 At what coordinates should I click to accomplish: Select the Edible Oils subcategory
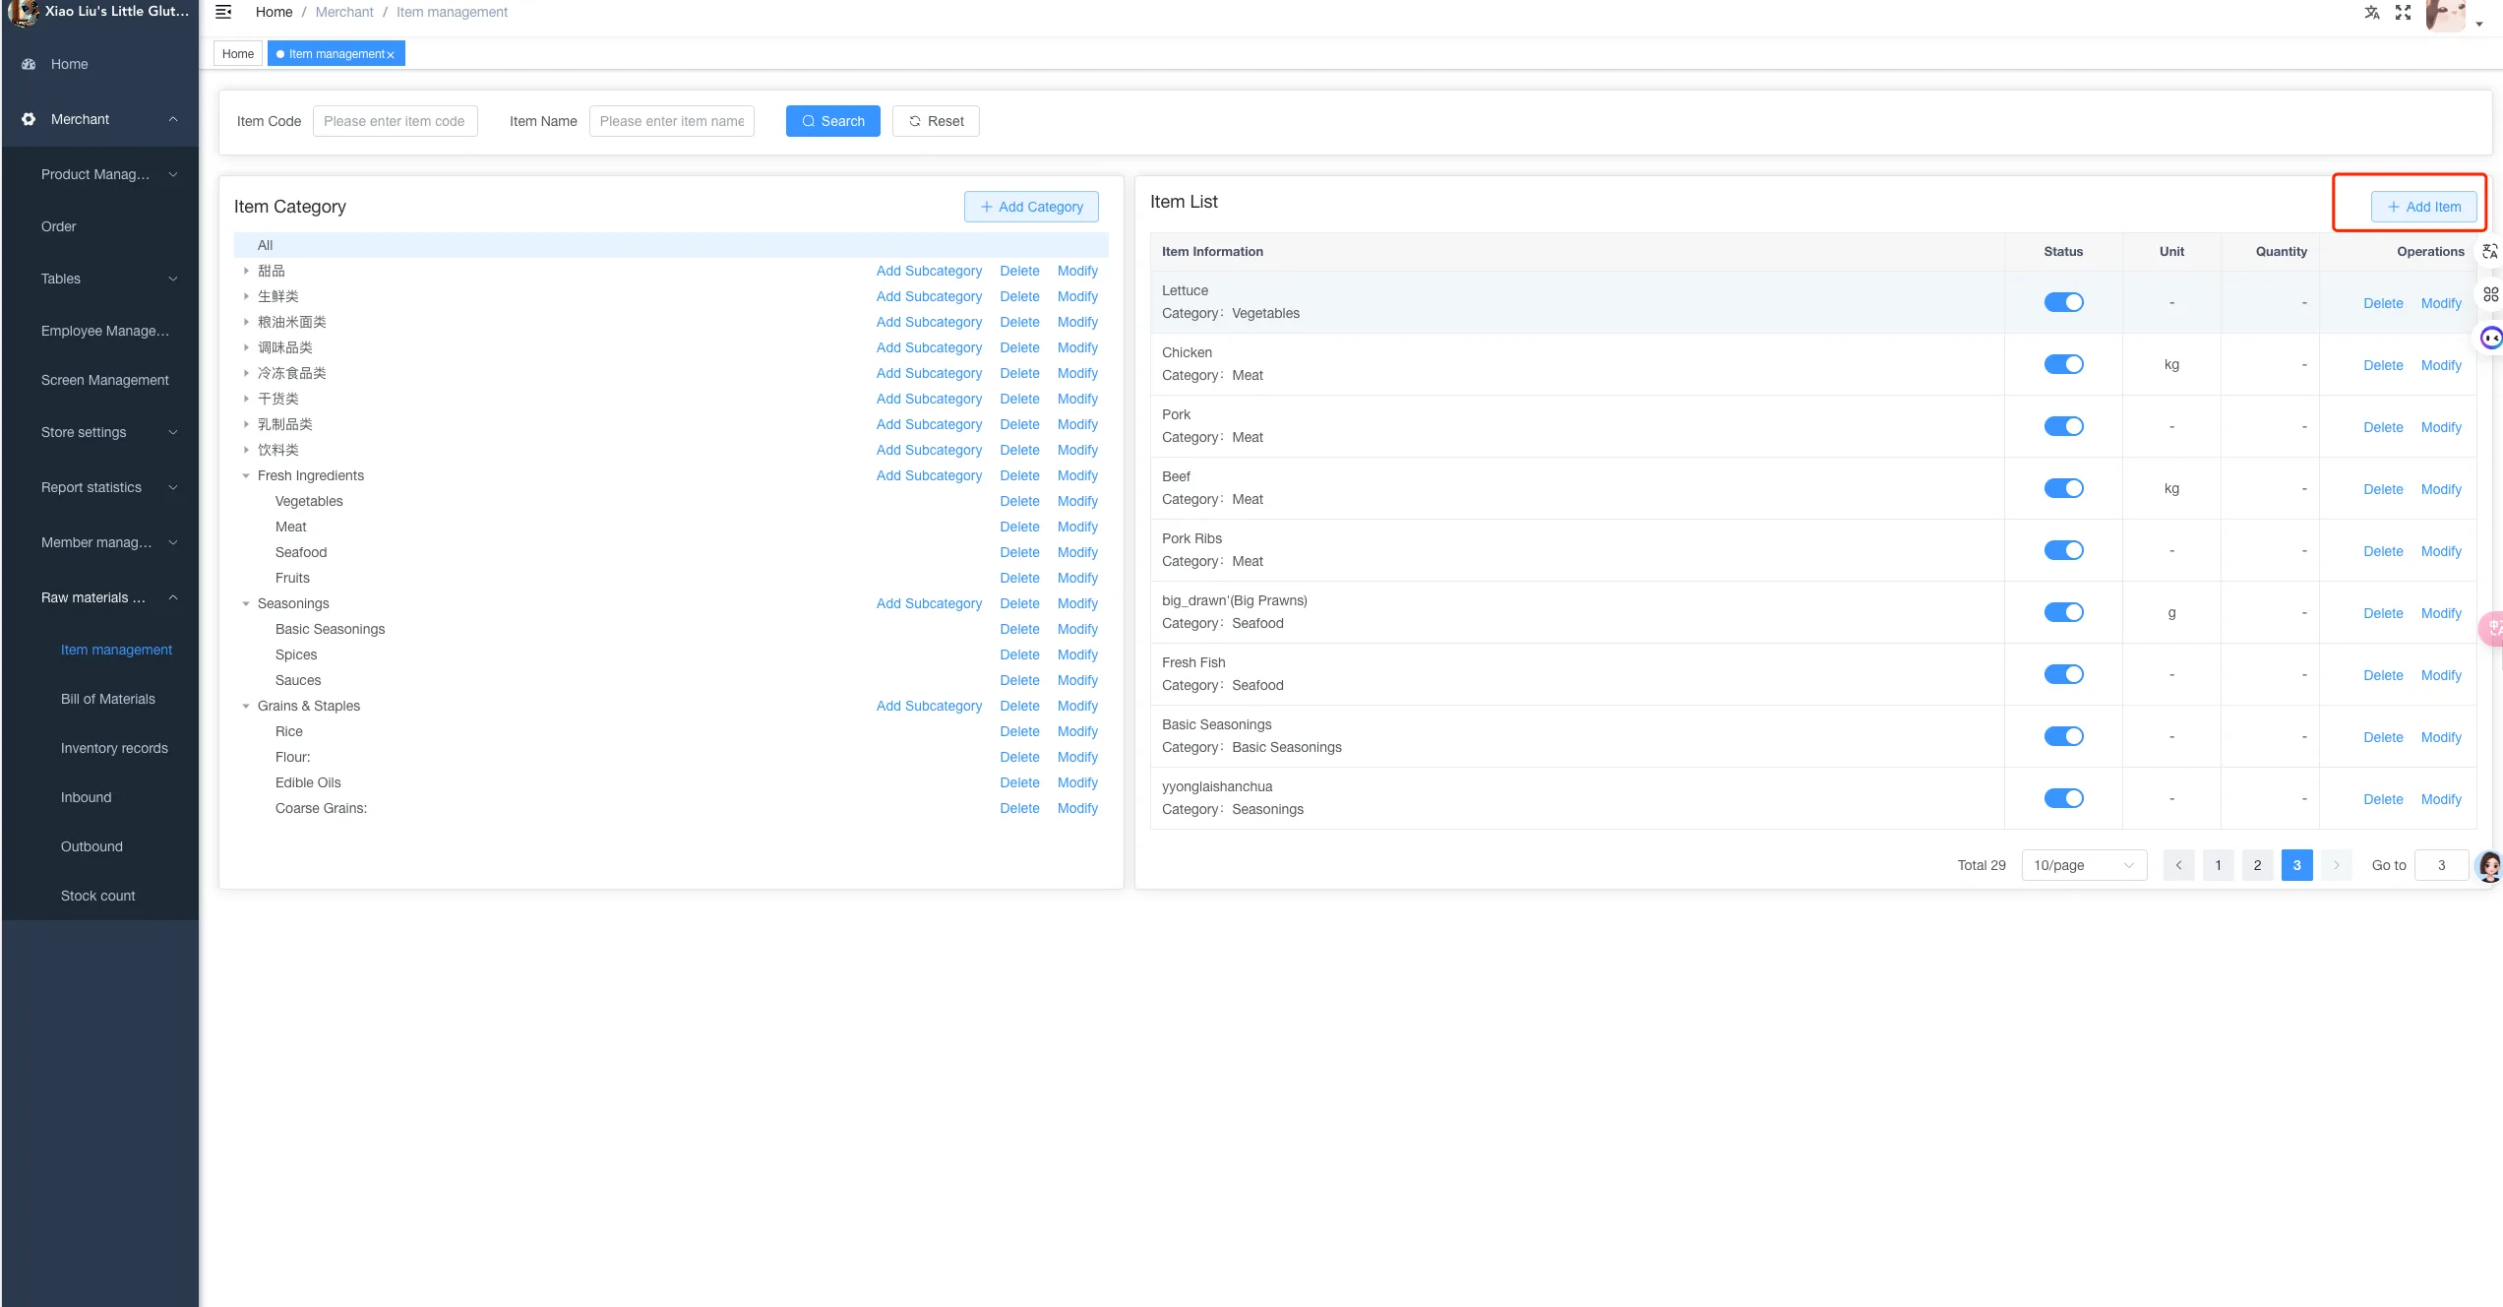(308, 782)
